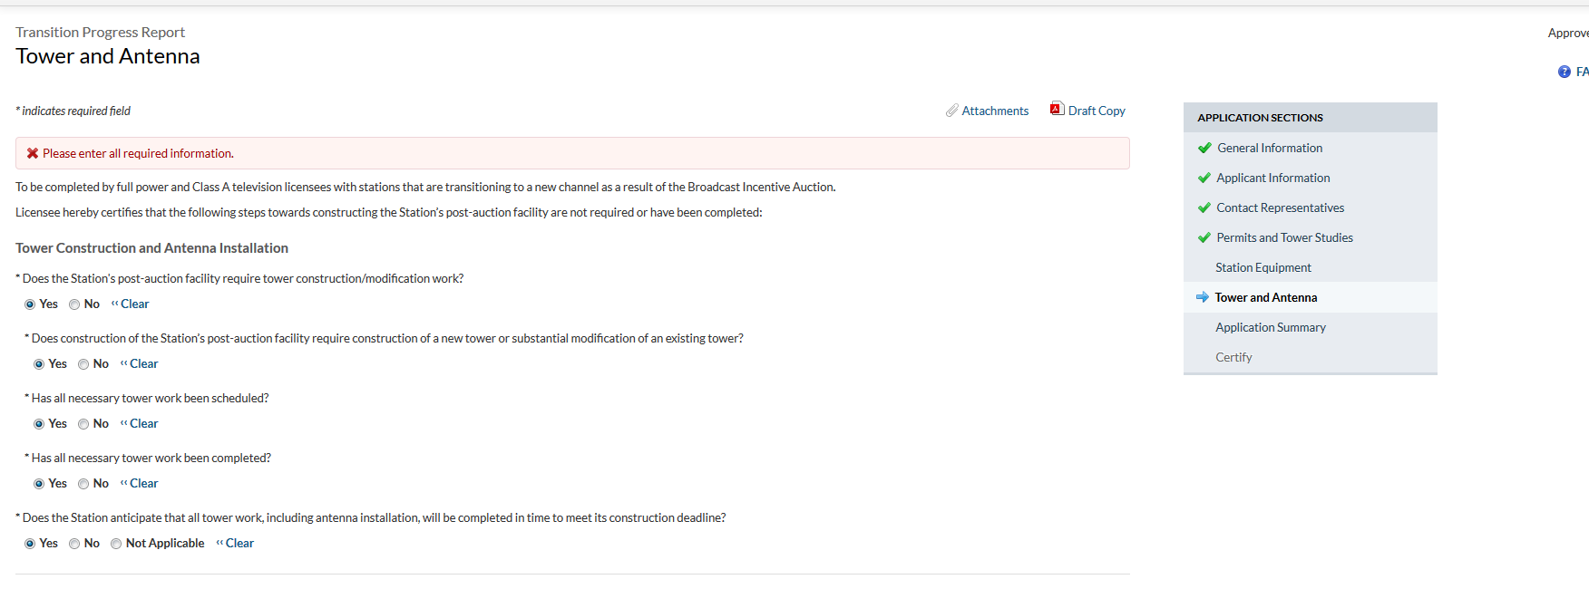Image resolution: width=1589 pixels, height=589 pixels.
Task: Click the paperclip Attachments icon
Action: tap(951, 111)
